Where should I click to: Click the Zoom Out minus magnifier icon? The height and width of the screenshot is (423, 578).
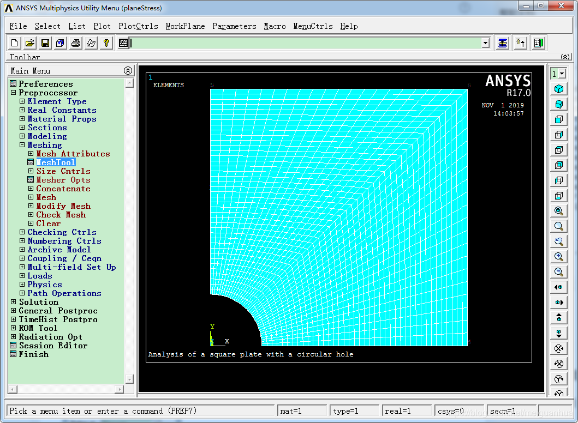click(558, 272)
